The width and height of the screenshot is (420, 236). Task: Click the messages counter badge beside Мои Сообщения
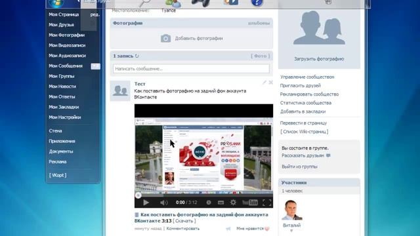pos(95,66)
